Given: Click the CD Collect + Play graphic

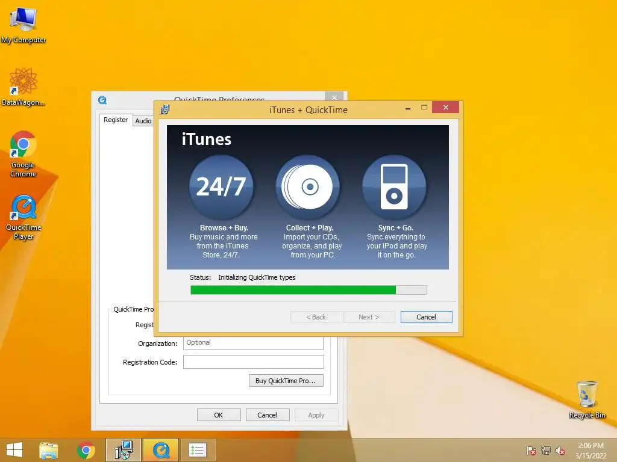Looking at the screenshot, I should point(308,186).
